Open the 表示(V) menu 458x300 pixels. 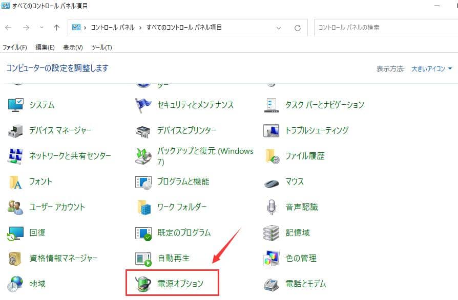tap(73, 48)
